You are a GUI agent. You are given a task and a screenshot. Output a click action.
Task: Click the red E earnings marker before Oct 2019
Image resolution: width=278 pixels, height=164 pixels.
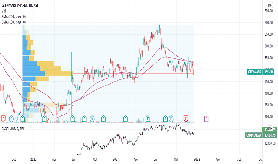(3, 119)
